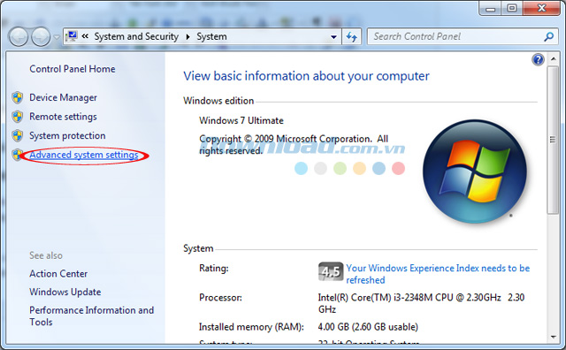This screenshot has height=350, width=566.
Task: Click the Back navigation arrow
Action: point(18,37)
